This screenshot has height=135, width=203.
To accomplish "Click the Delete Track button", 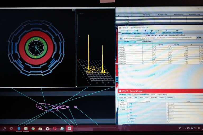I will (167, 31).
